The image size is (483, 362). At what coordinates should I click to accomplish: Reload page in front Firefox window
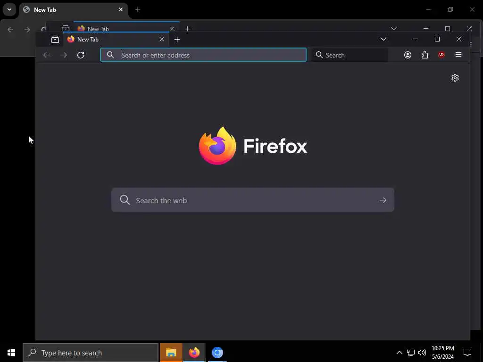pos(81,55)
